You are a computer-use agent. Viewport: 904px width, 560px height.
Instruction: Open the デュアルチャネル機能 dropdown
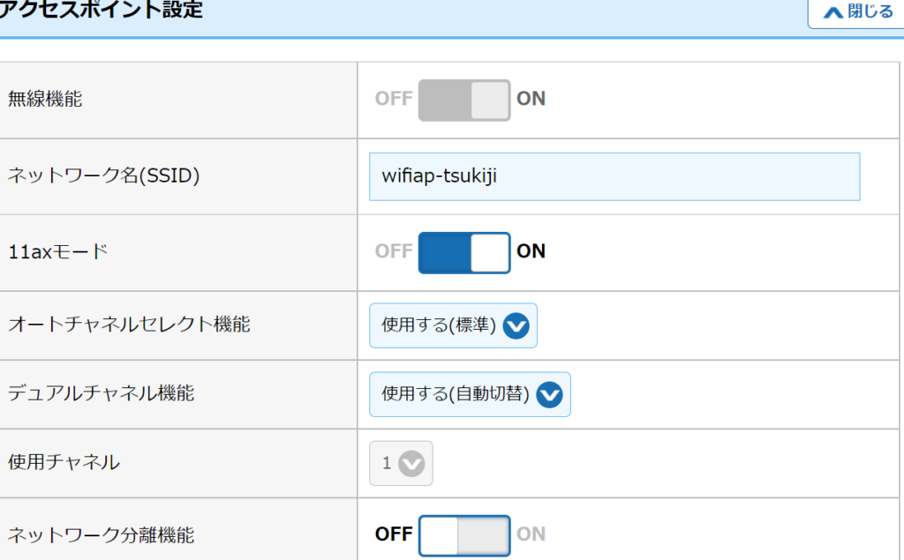click(x=470, y=394)
